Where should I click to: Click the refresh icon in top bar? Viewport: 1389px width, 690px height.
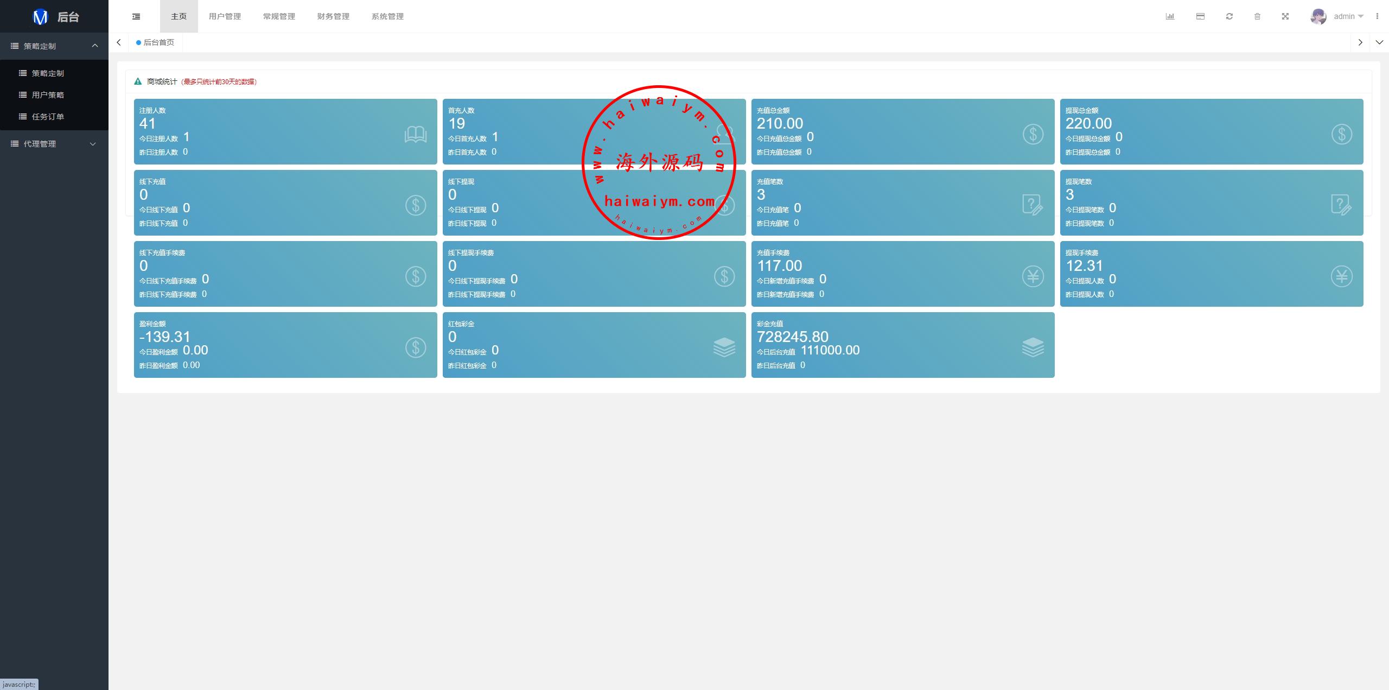[x=1229, y=16]
